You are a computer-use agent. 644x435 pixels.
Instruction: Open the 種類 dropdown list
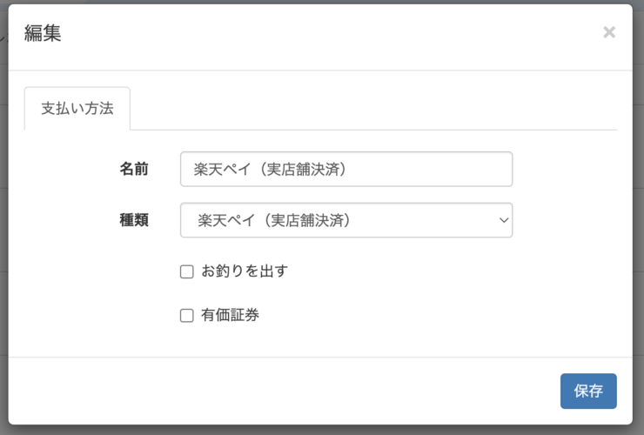(346, 220)
